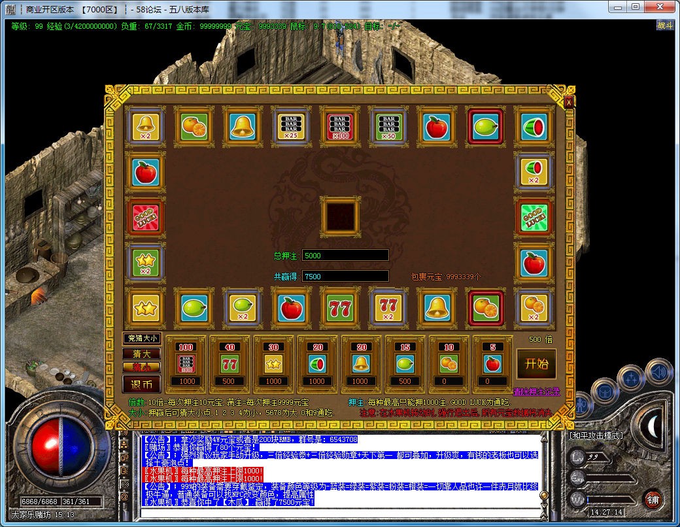Click the apple tile left of green 77

click(x=291, y=308)
